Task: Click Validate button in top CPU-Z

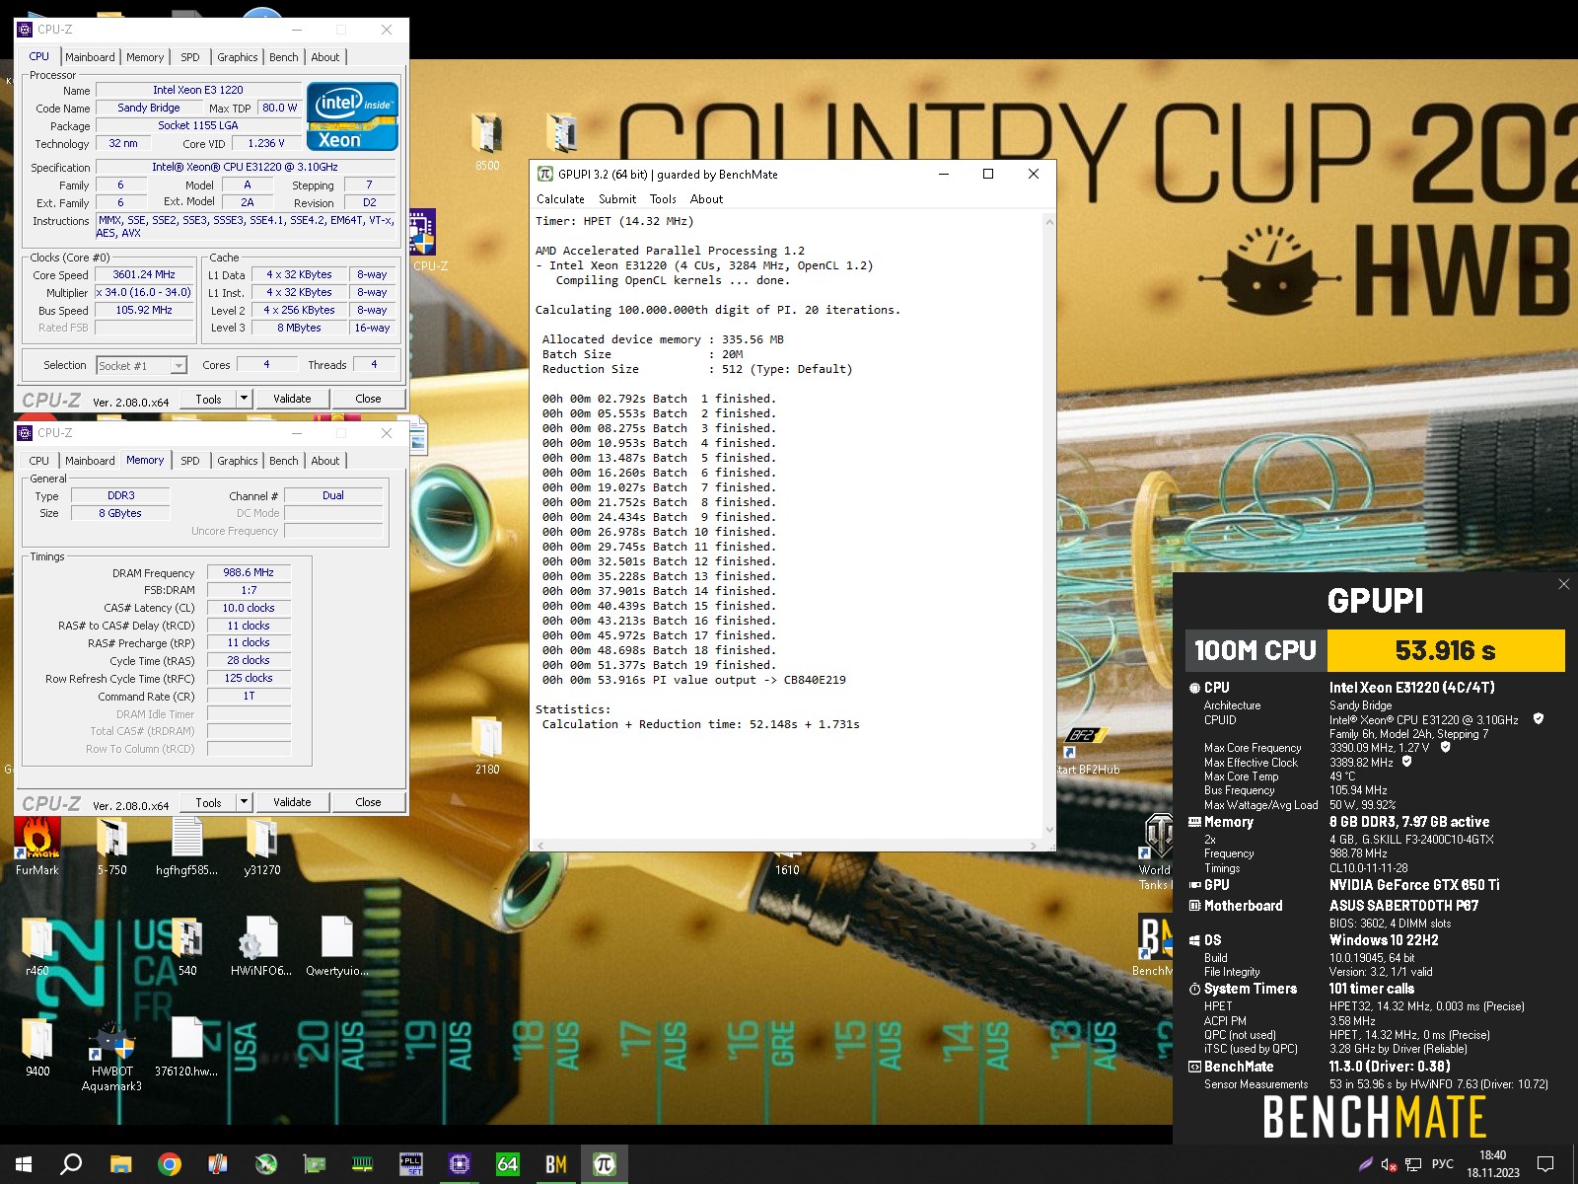Action: point(292,399)
